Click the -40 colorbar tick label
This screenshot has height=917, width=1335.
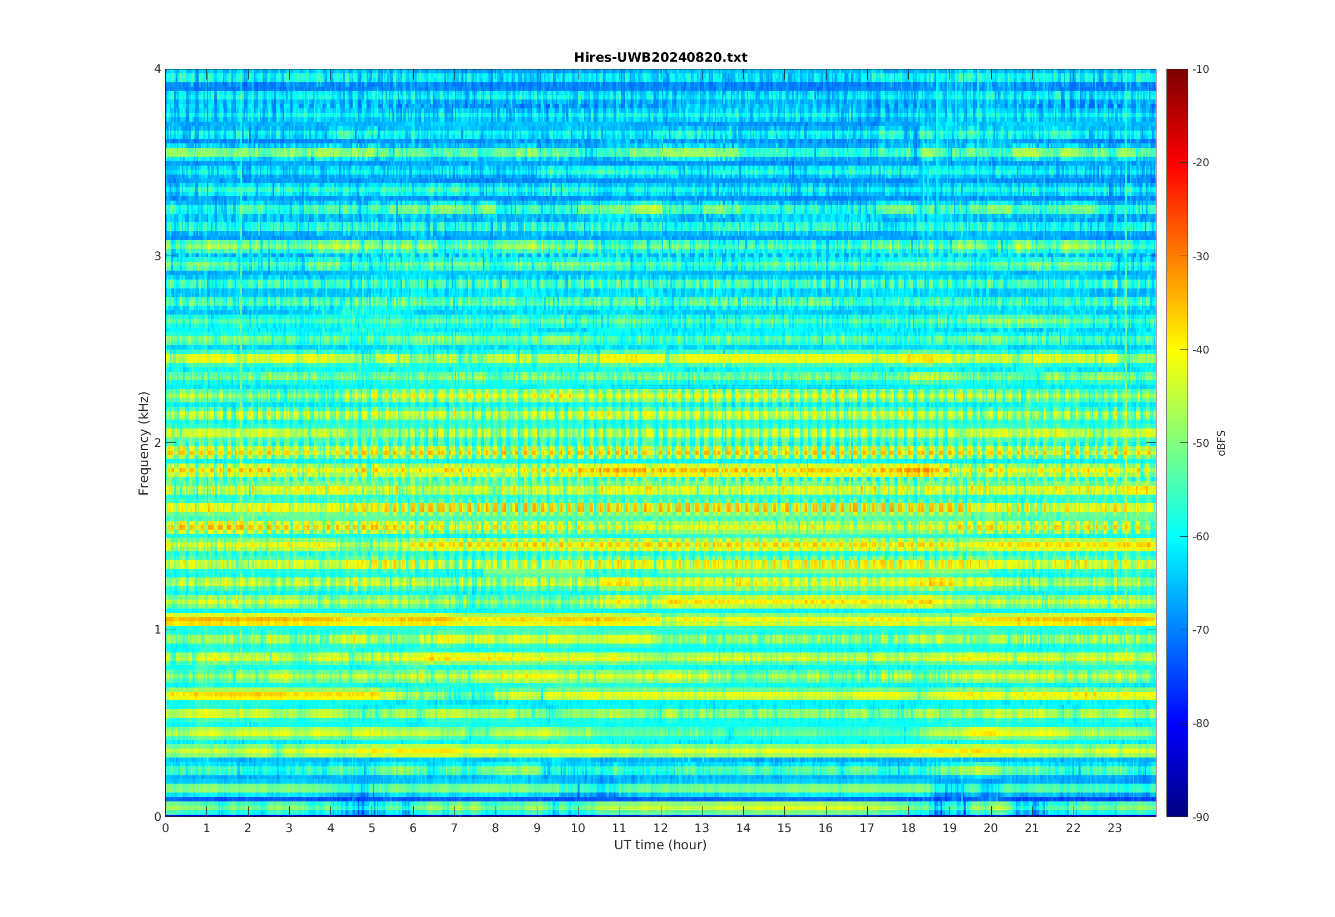click(x=1200, y=350)
